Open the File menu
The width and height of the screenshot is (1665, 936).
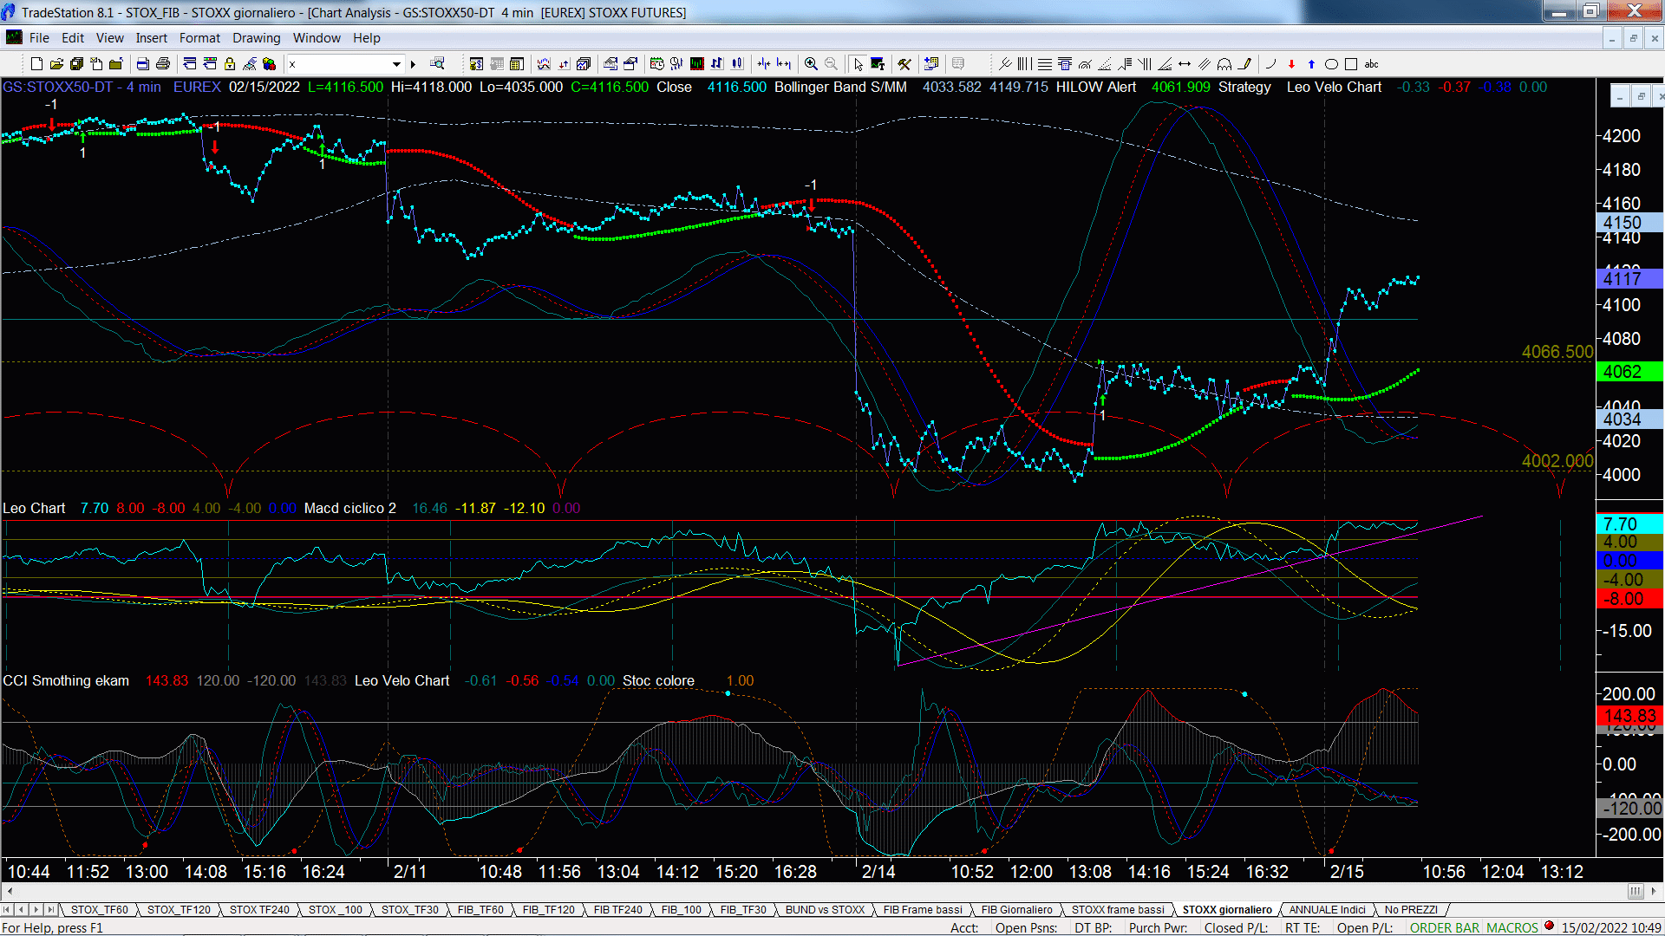[x=39, y=38]
